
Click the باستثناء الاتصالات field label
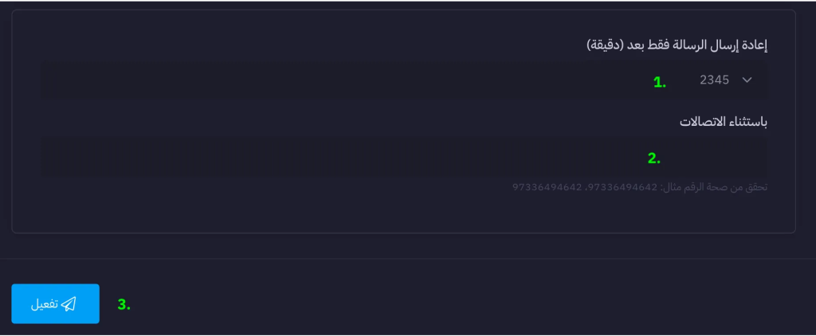(723, 122)
